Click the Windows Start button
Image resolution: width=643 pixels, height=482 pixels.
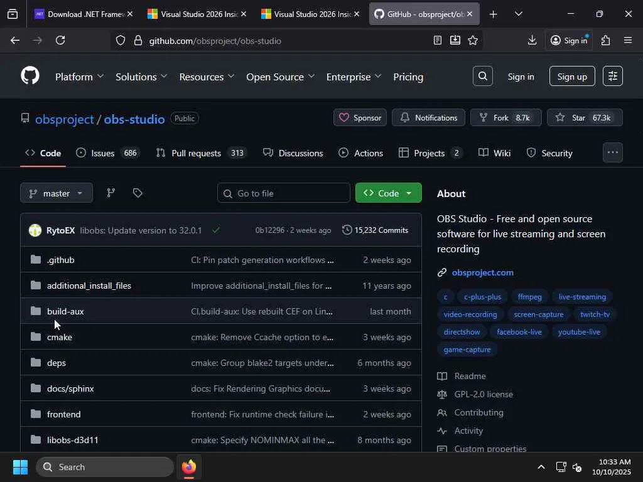(20, 467)
